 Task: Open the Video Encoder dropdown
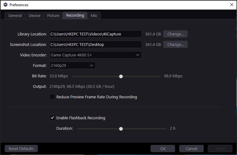96,55
